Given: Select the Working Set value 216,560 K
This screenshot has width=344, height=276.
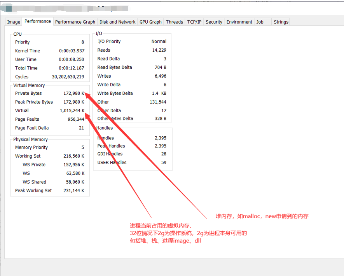Looking at the screenshot, I should click(74, 156).
